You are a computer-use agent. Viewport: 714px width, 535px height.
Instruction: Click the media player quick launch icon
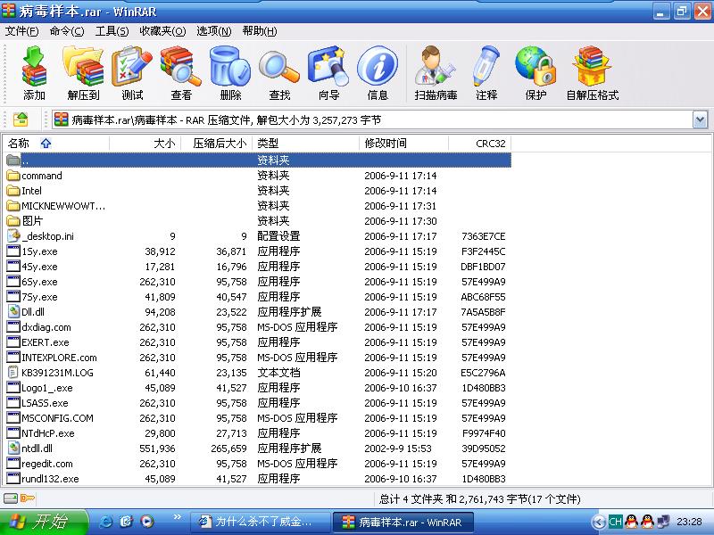(x=146, y=522)
